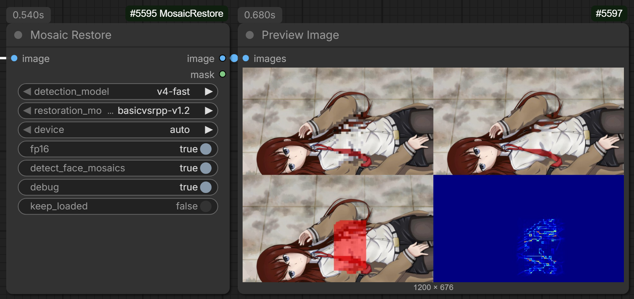Viewport: 634px width, 299px height.
Task: Open the blue heatmap debug thumbnail
Action: (529, 228)
